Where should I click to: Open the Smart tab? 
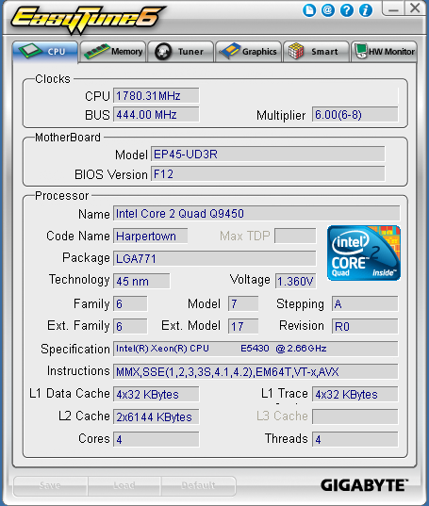(316, 52)
